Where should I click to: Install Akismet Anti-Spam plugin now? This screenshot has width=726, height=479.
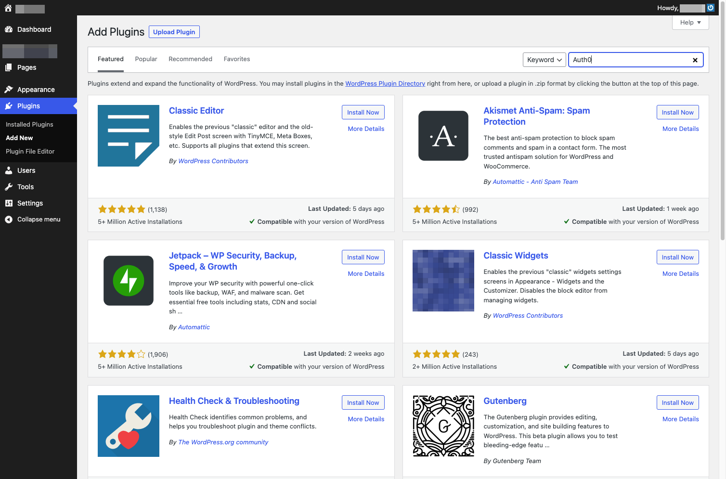(677, 112)
